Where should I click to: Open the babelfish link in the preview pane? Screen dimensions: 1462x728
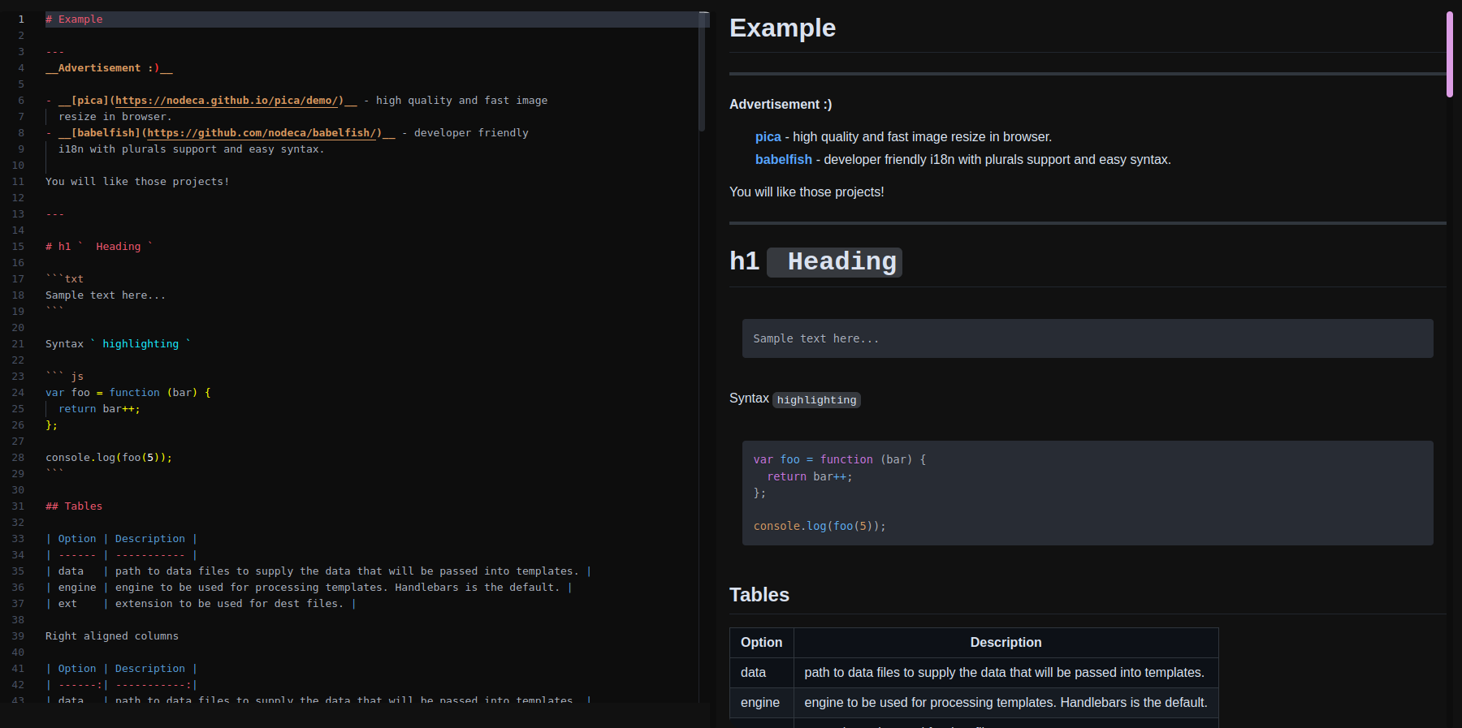pyautogui.click(x=783, y=160)
